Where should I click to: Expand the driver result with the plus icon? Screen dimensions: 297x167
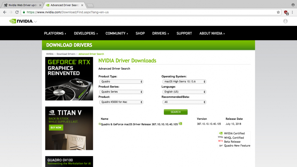click(99, 124)
